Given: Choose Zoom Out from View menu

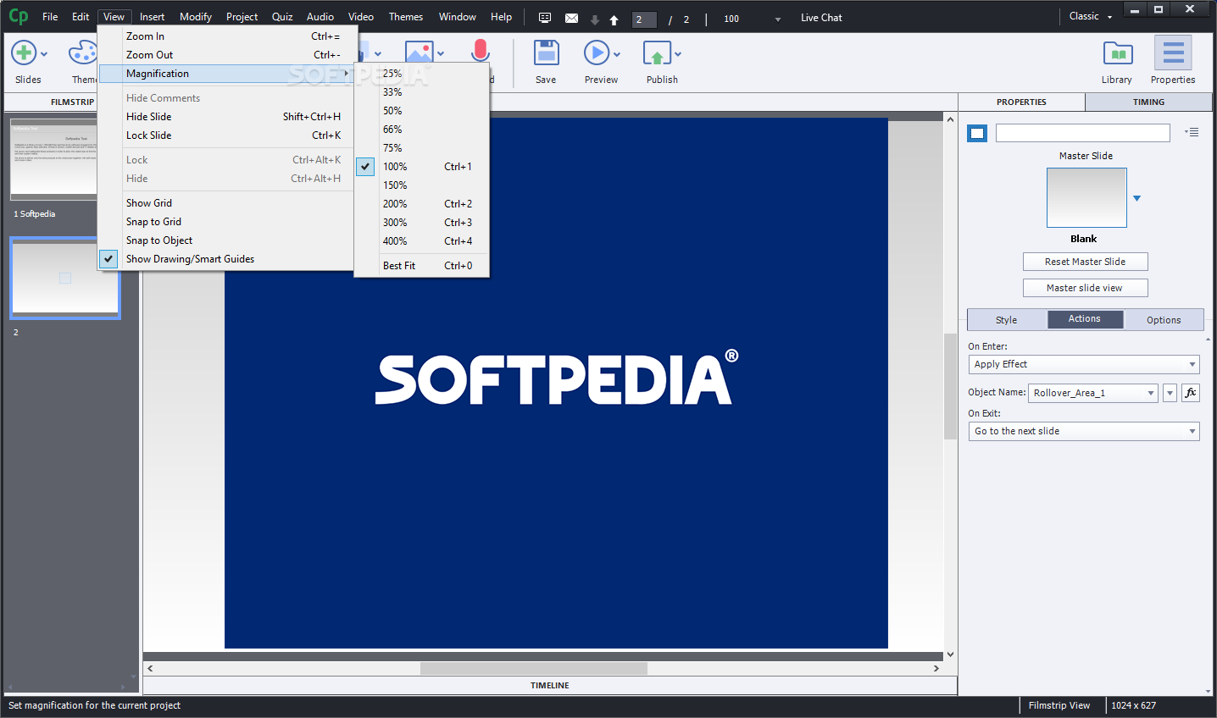Looking at the screenshot, I should [x=225, y=55].
